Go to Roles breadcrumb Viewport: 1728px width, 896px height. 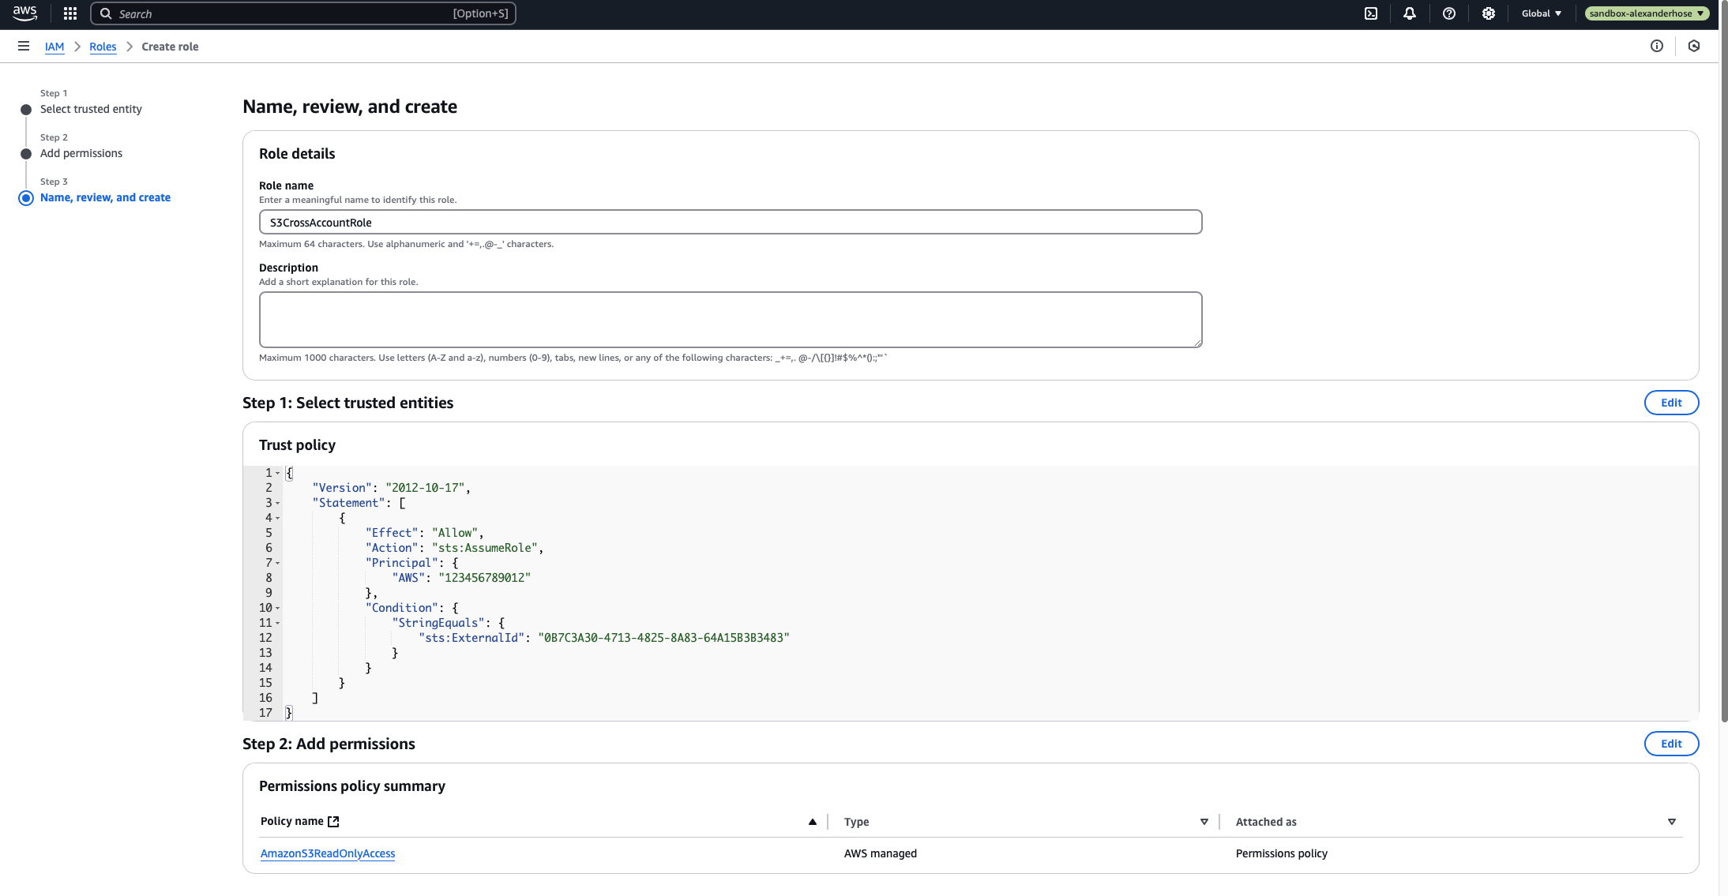[103, 47]
